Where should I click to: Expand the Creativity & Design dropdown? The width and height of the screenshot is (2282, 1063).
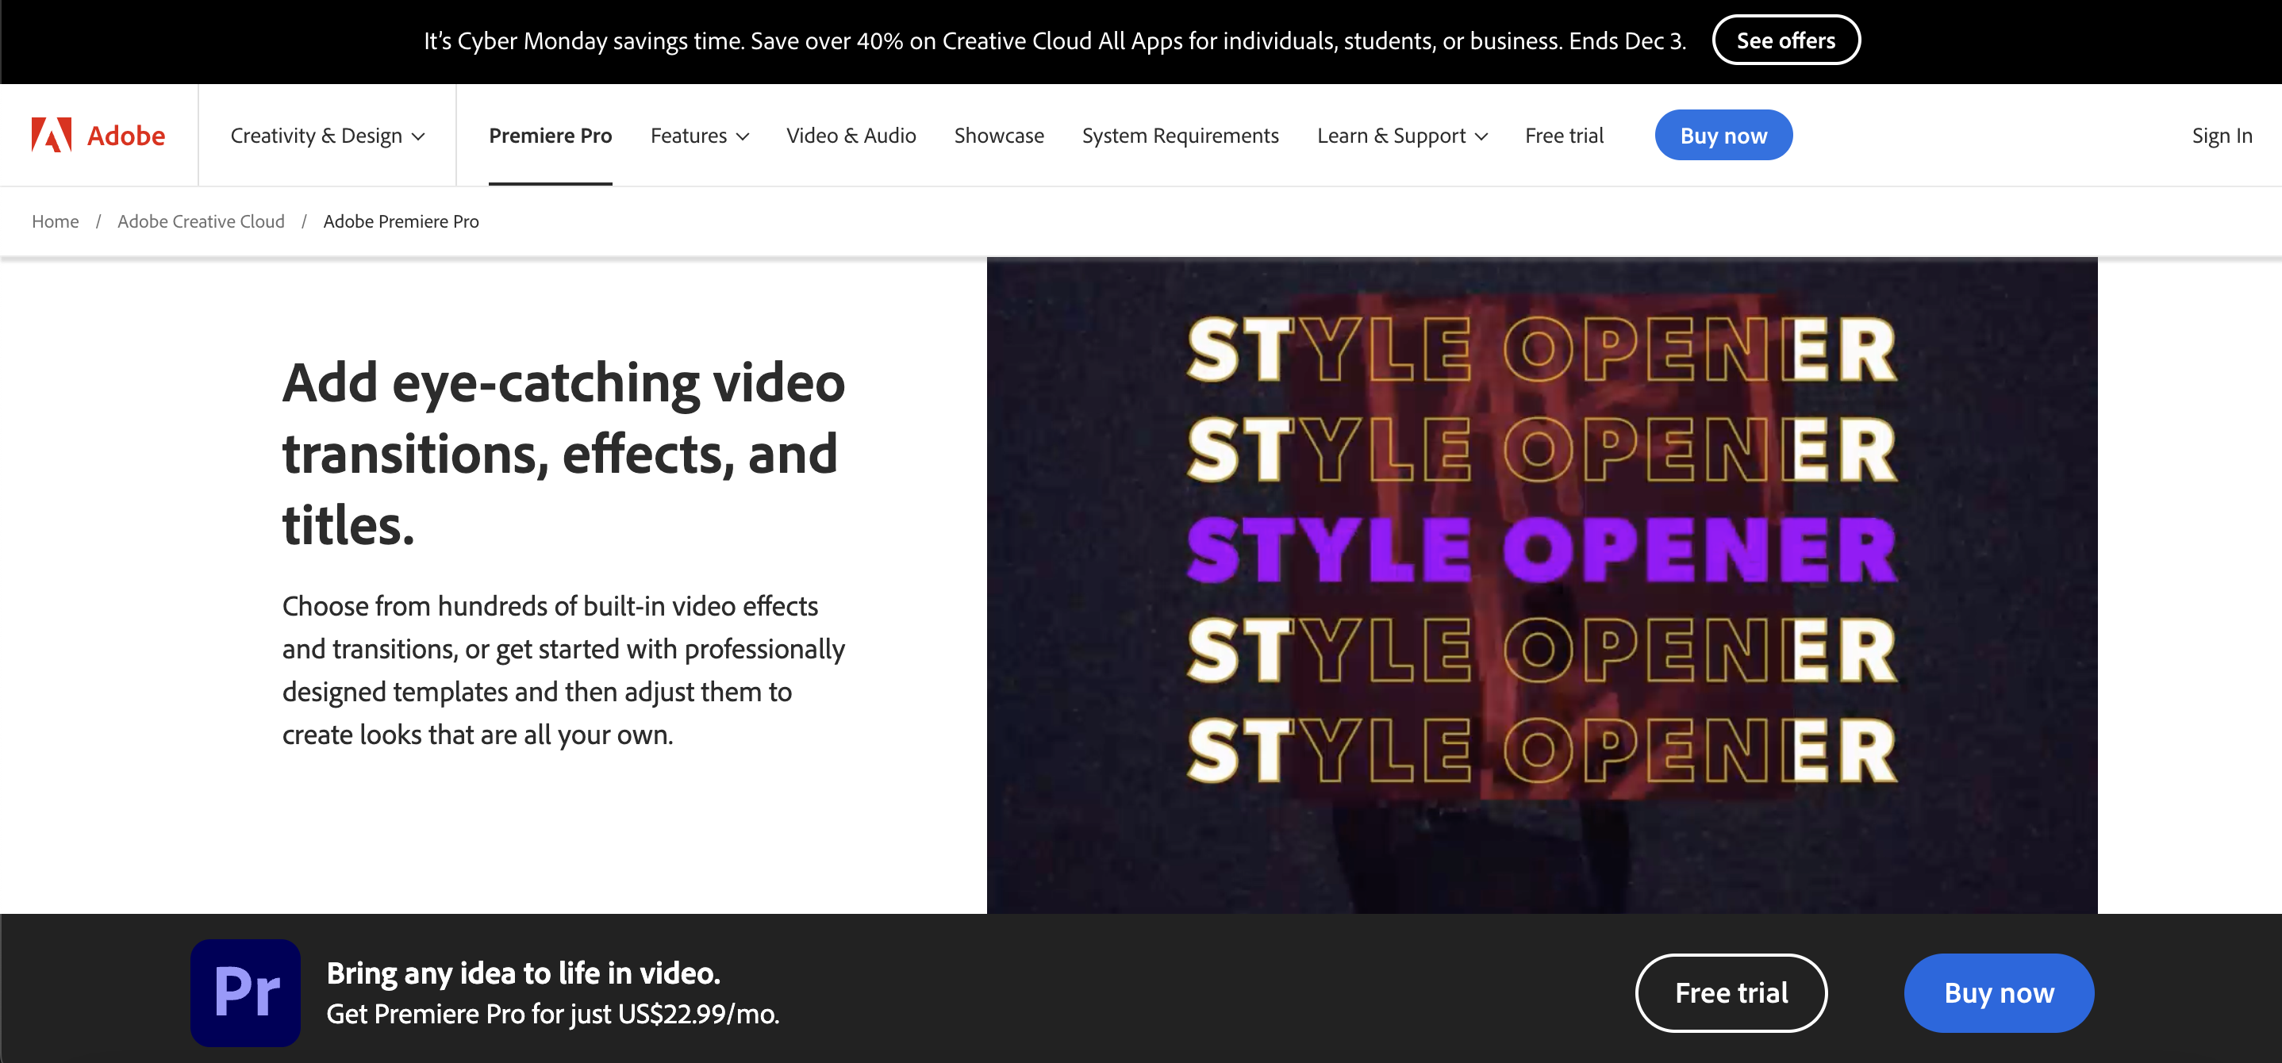click(x=328, y=136)
